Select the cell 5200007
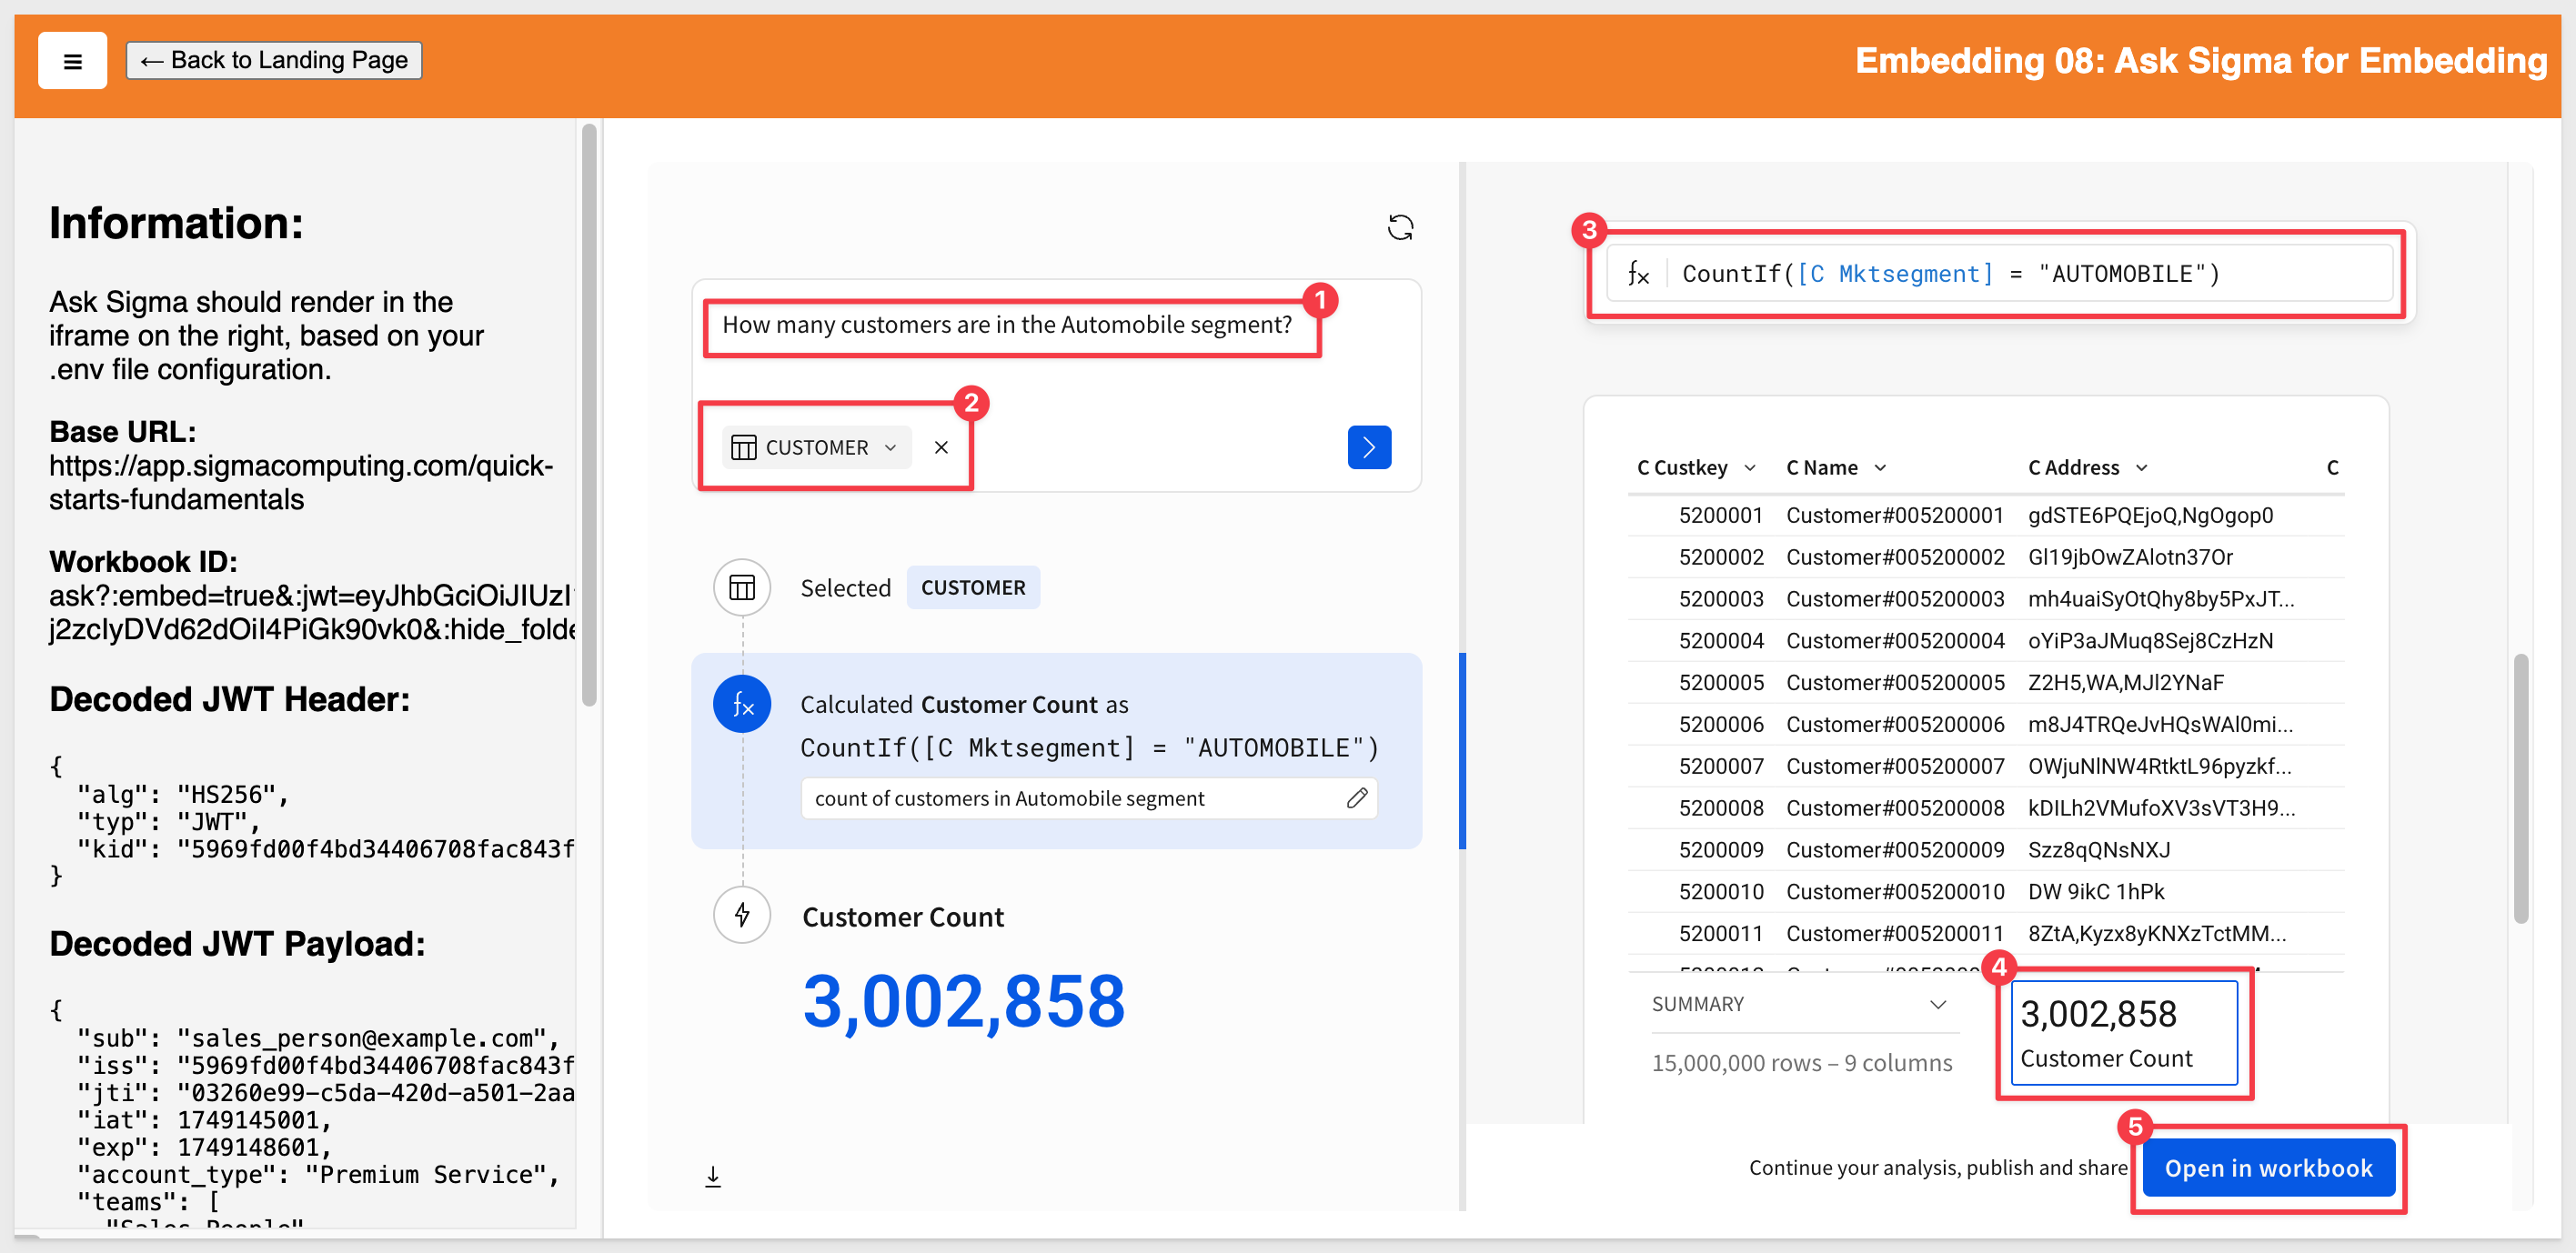 pyautogui.click(x=1721, y=766)
